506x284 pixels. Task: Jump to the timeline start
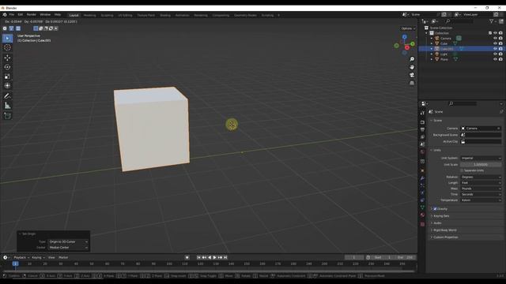[x=198, y=258]
